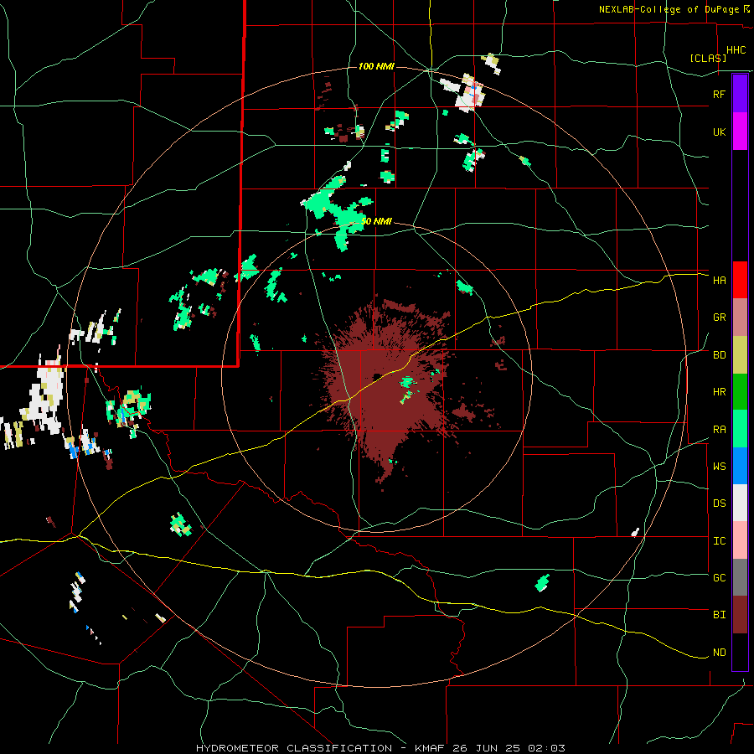The height and width of the screenshot is (754, 754).
Task: Select the GR legend color block
Action: click(740, 318)
